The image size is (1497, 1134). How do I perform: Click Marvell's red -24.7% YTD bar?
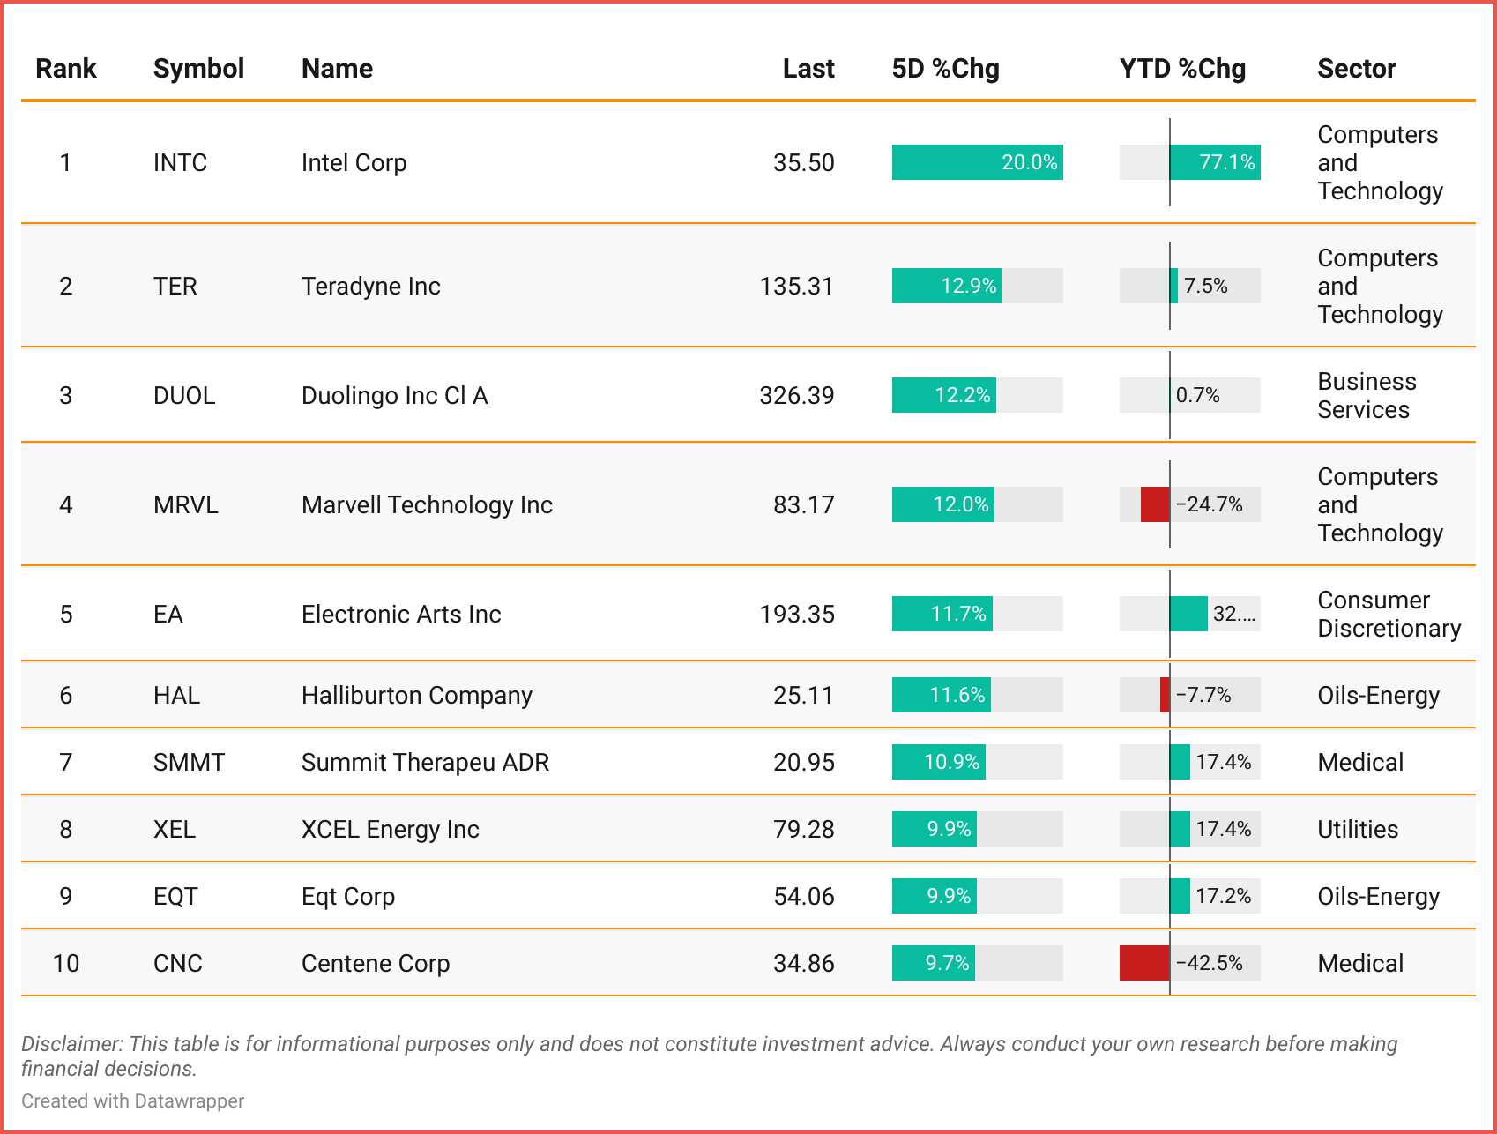[1155, 504]
